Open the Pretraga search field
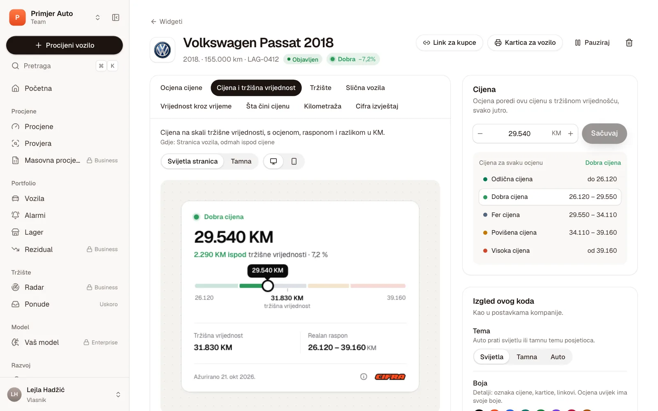Viewport: 658px width, 411px height. (65, 66)
